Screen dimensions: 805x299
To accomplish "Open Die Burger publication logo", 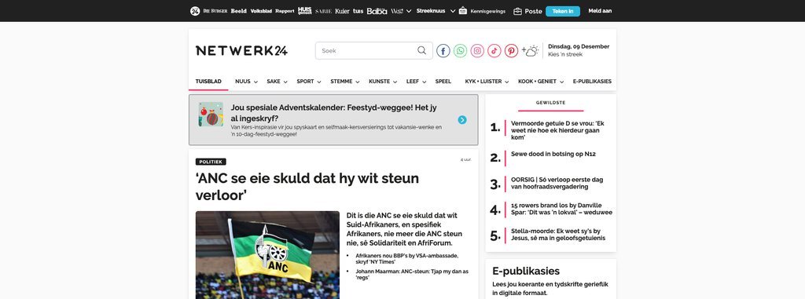I will pyautogui.click(x=215, y=11).
